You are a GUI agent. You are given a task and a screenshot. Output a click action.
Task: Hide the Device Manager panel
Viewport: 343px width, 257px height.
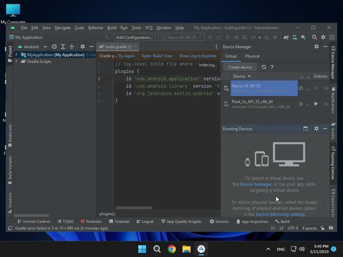tap(325, 47)
